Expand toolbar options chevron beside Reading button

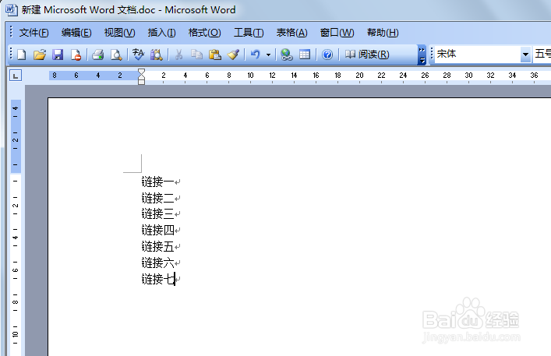point(422,55)
